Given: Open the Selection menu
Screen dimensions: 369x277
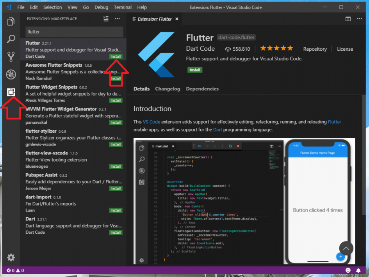Looking at the screenshot, I should (x=52, y=7).
